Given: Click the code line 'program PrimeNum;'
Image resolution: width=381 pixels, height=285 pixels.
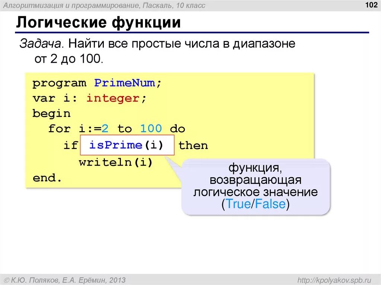Looking at the screenshot, I should [x=97, y=83].
